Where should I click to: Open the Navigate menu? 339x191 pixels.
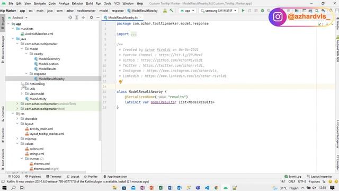pyautogui.click(x=40, y=4)
